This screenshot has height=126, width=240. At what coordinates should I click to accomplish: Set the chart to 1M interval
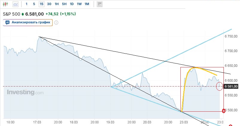[x=87, y=4]
